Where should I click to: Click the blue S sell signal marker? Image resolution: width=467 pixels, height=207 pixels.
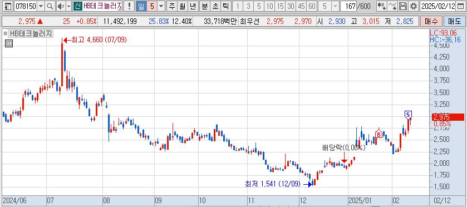[408, 115]
